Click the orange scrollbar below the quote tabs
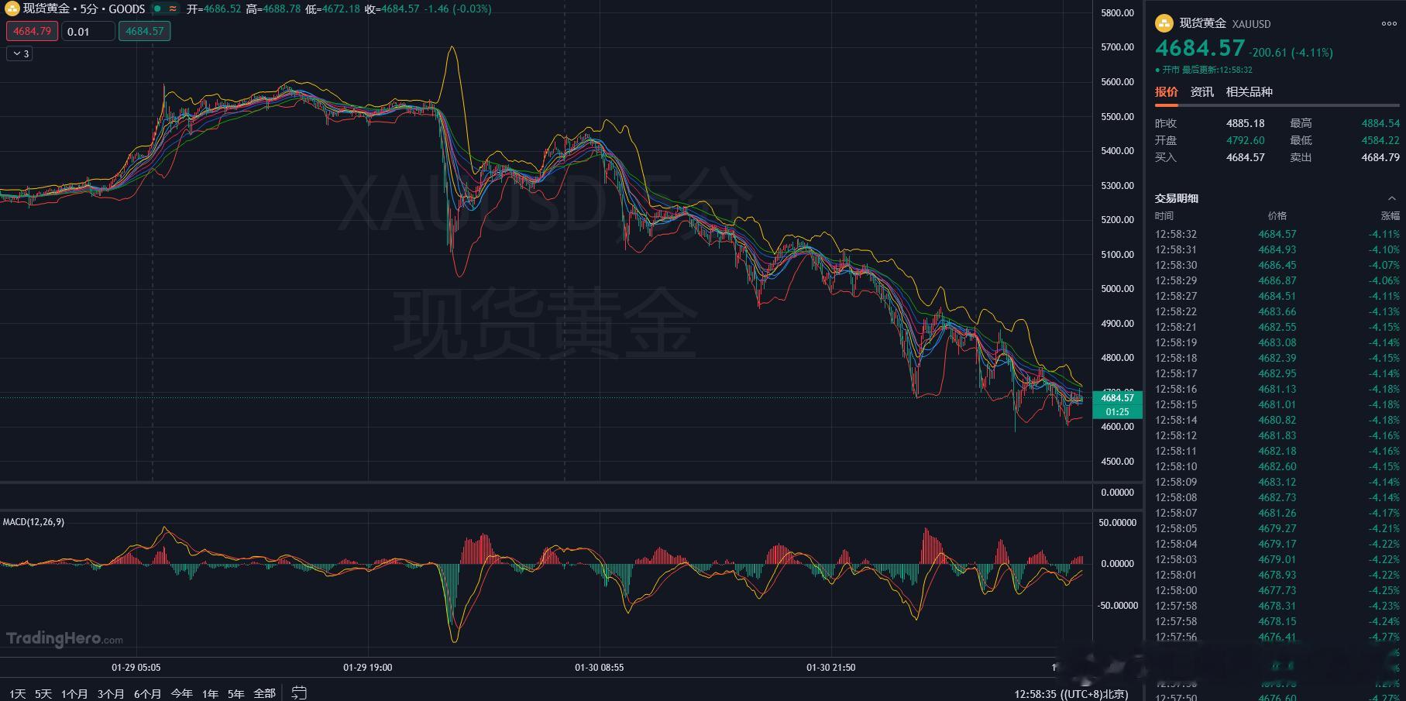This screenshot has height=701, width=1406. (1165, 103)
